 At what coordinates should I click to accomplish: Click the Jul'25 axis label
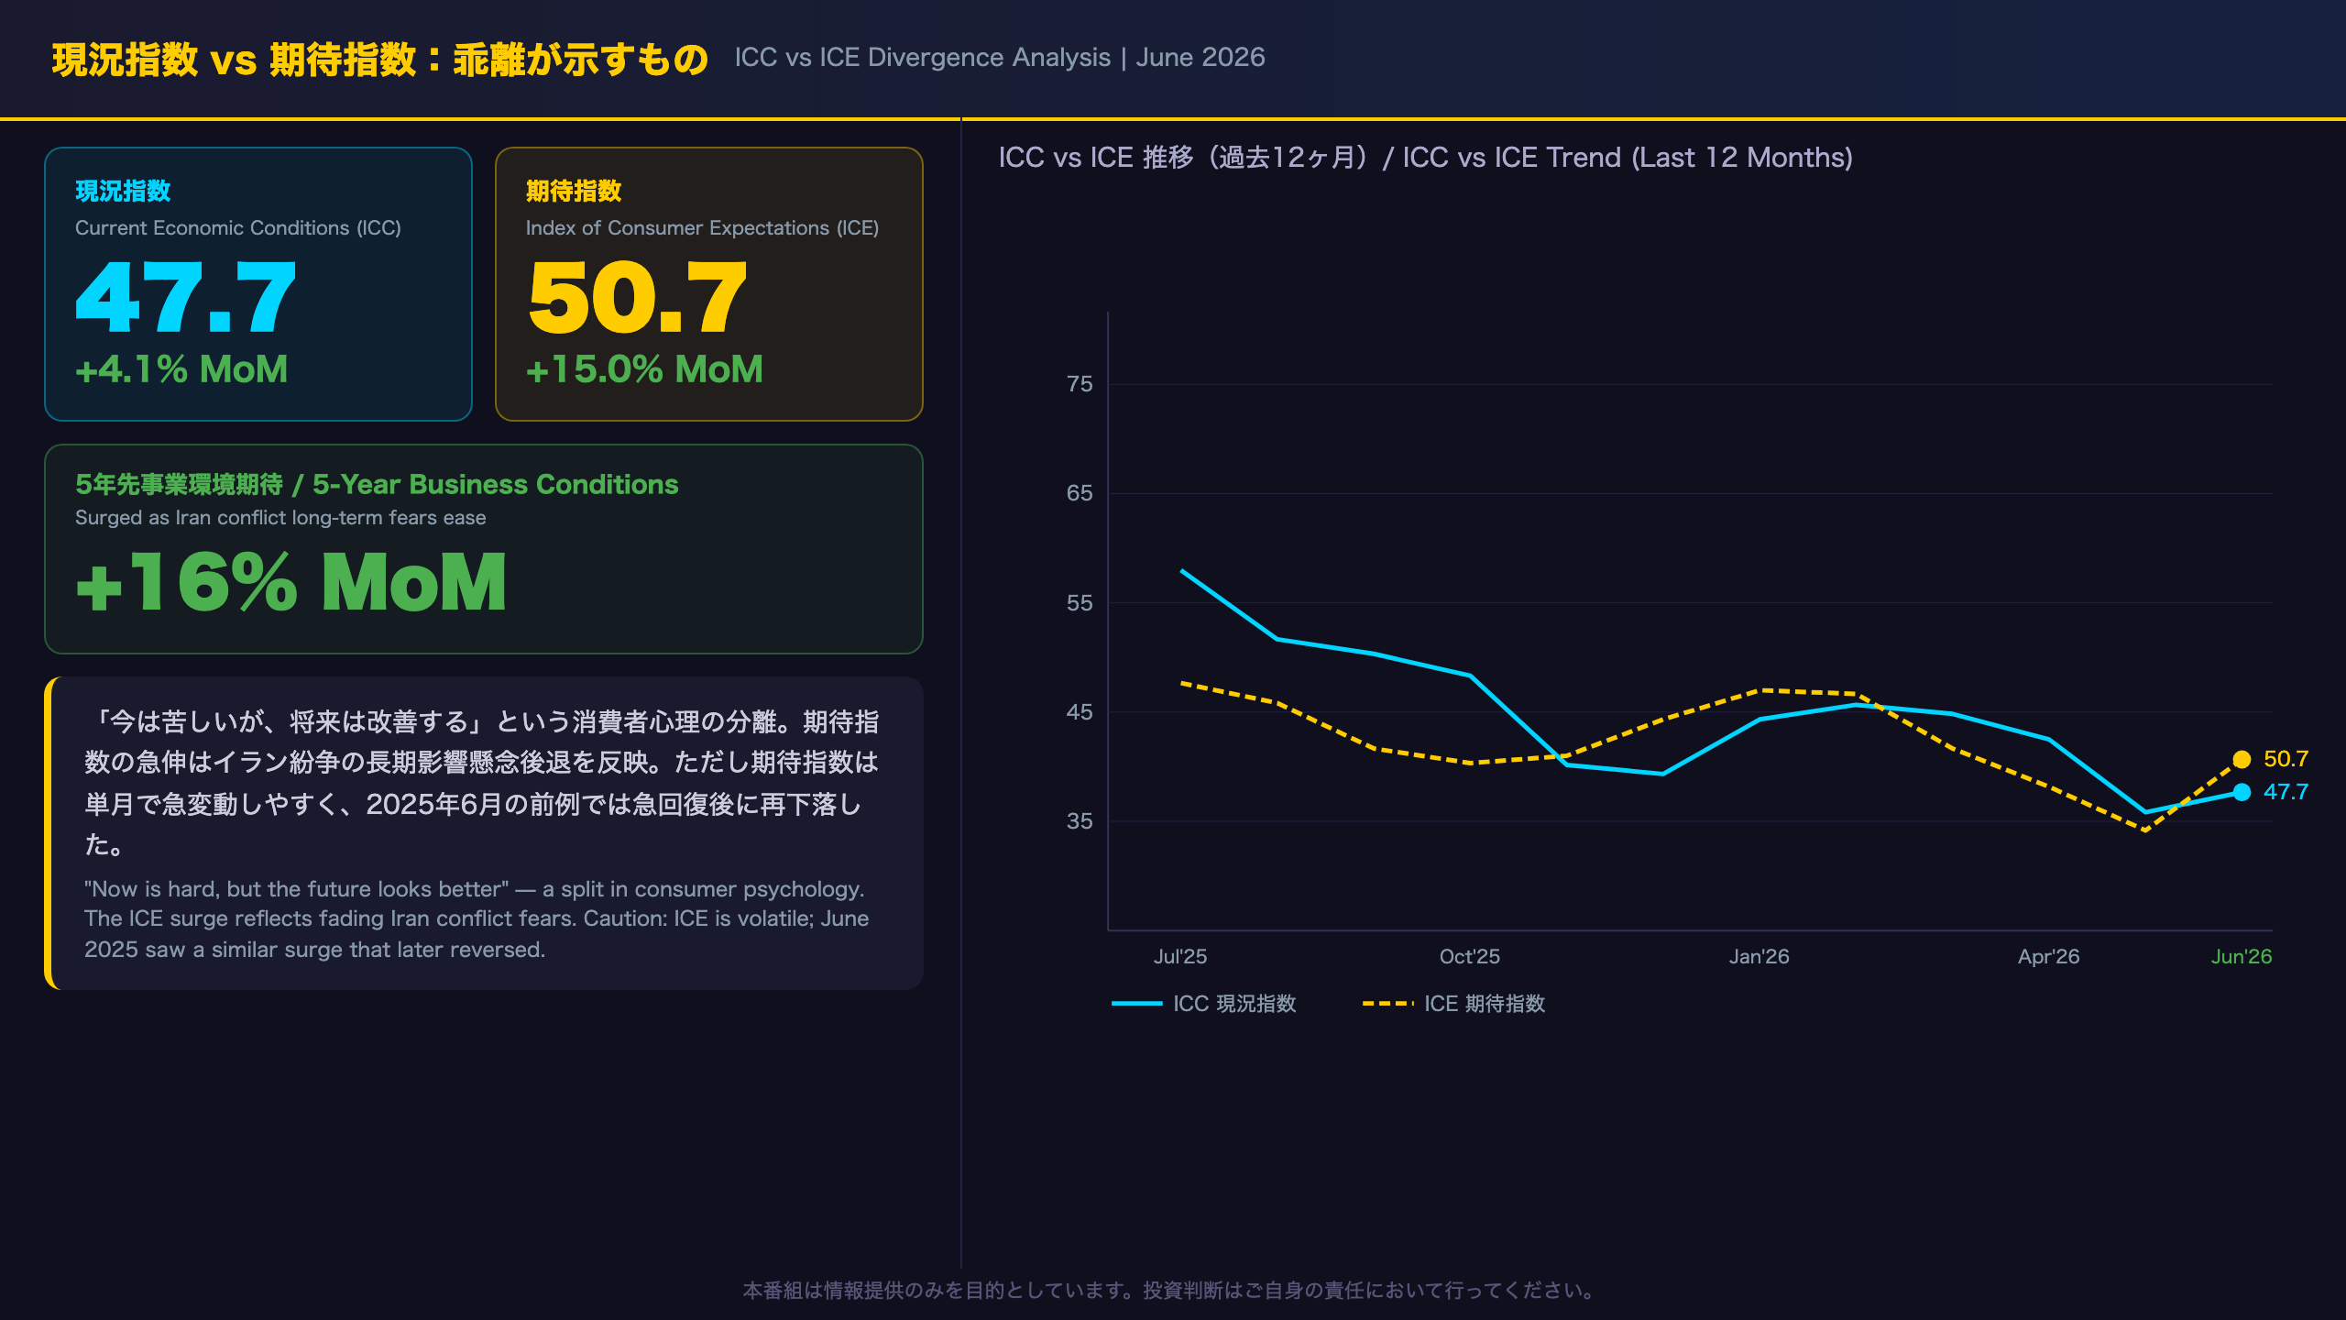pos(1180,956)
